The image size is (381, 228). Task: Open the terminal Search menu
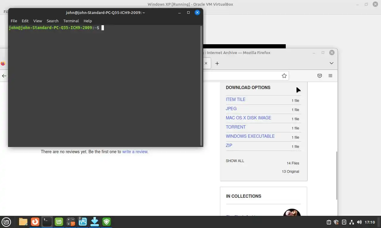pyautogui.click(x=52, y=21)
